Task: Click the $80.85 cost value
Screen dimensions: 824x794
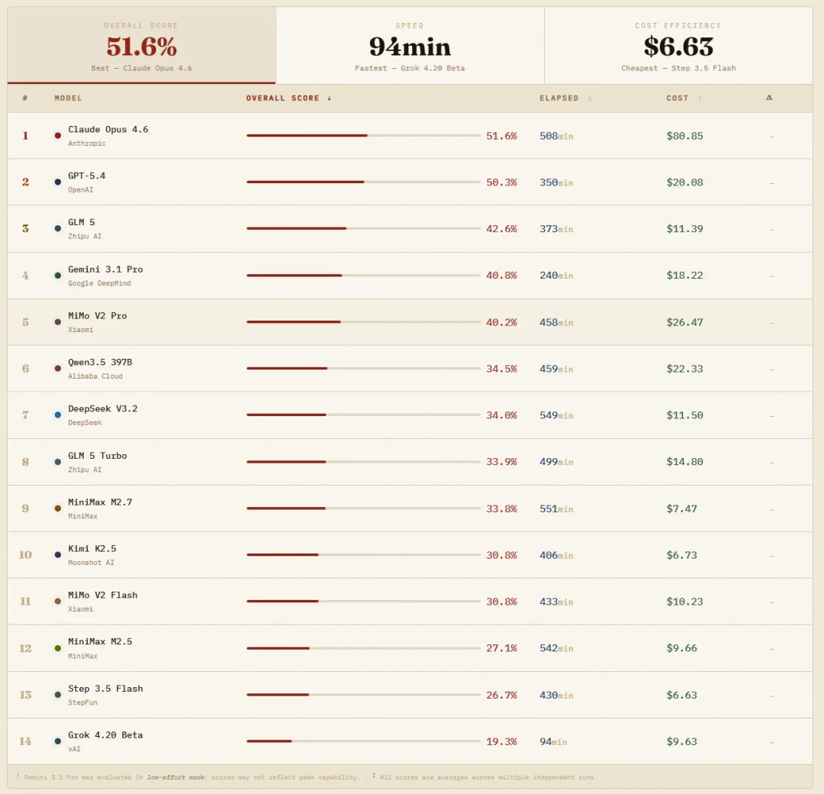Action: click(x=684, y=136)
